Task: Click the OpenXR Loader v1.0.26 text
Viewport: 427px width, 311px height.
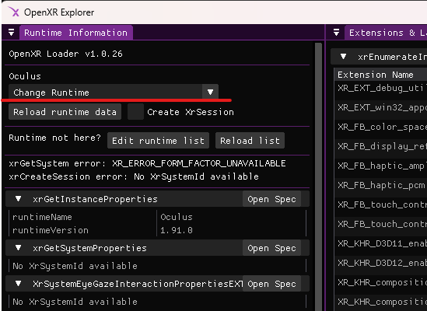Action: click(x=65, y=54)
